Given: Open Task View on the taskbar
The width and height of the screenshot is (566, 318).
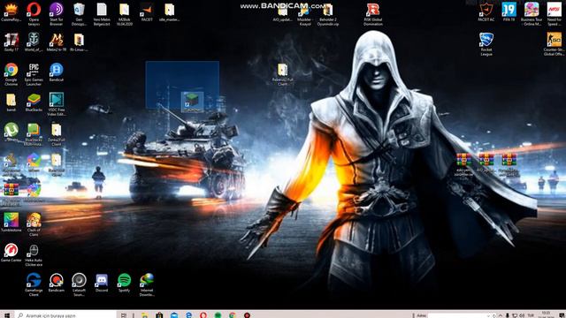Looking at the screenshot, I should [124, 315].
